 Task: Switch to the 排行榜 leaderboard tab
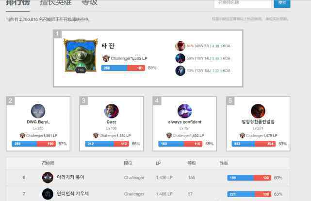point(18,3)
